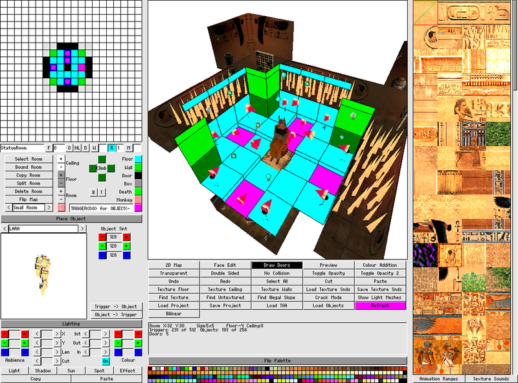The image size is (518, 383).
Task: Toggle Double Sided mode
Action: 225,273
